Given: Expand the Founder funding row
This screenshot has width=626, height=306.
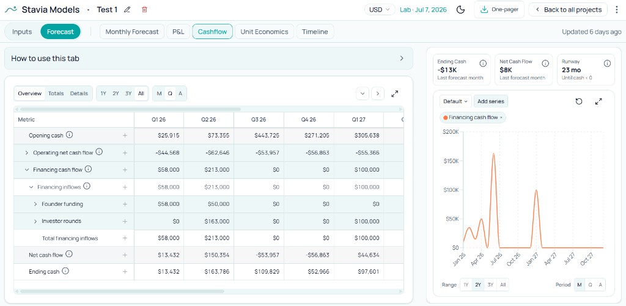Looking at the screenshot, I should point(35,204).
